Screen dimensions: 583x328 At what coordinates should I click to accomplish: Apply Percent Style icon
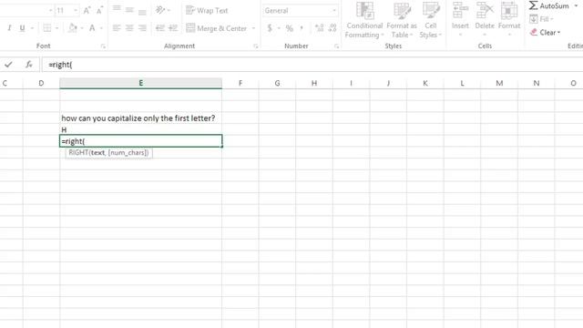pyautogui.click(x=290, y=28)
